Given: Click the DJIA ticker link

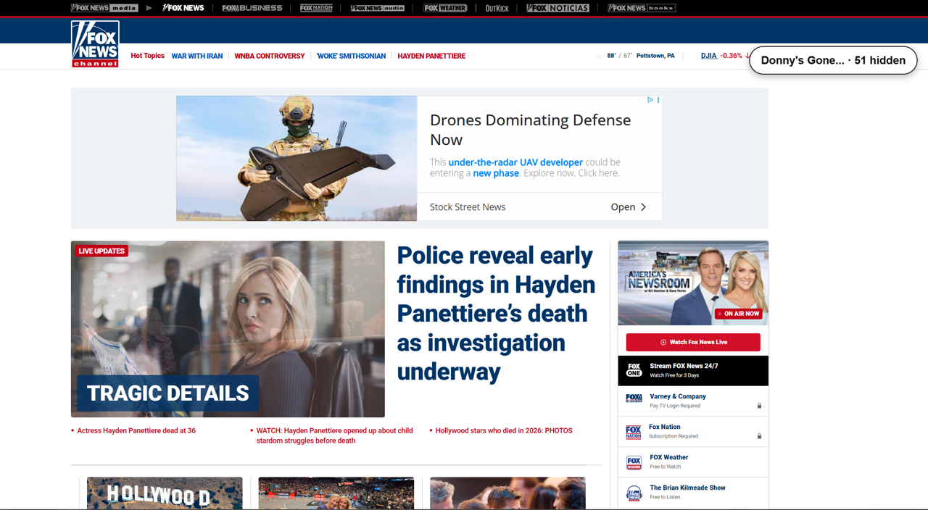Looking at the screenshot, I should [708, 56].
